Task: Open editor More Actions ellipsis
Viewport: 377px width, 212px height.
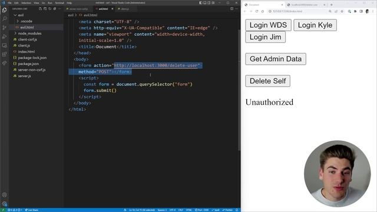Action: coord(237,9)
